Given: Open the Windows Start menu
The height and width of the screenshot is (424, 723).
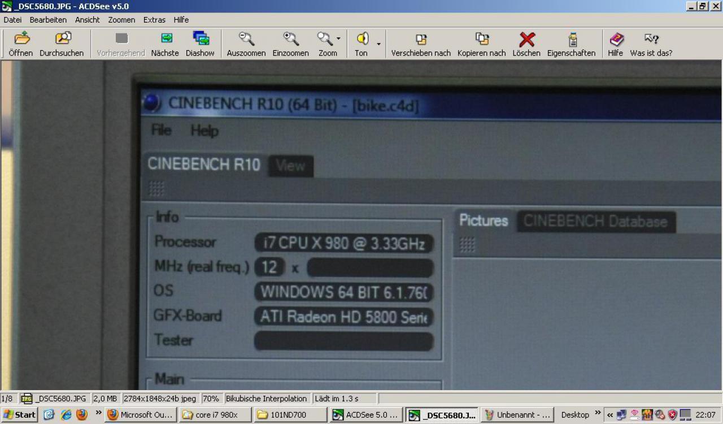Looking at the screenshot, I should 20,414.
